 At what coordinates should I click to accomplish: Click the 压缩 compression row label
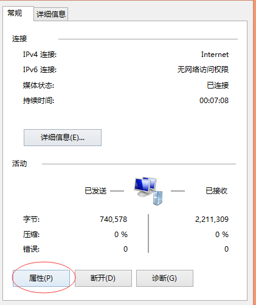pos(31,235)
